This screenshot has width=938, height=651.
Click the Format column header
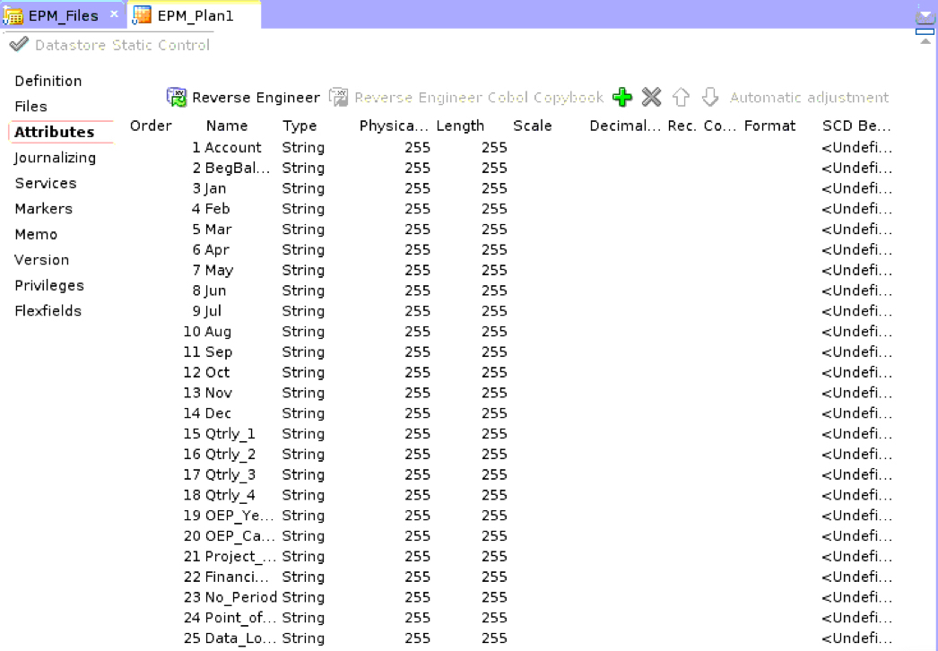click(770, 126)
